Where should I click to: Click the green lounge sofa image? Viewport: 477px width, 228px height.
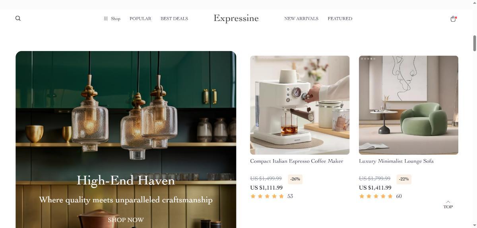tap(409, 105)
